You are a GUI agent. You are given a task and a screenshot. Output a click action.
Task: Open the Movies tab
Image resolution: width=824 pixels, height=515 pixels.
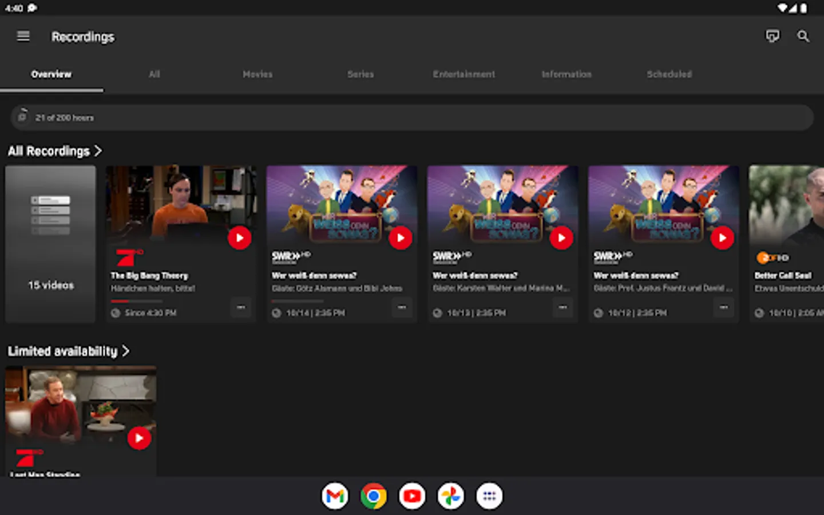pos(257,74)
